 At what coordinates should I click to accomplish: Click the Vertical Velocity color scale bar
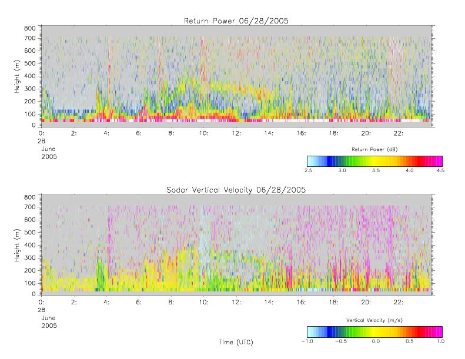[374, 332]
